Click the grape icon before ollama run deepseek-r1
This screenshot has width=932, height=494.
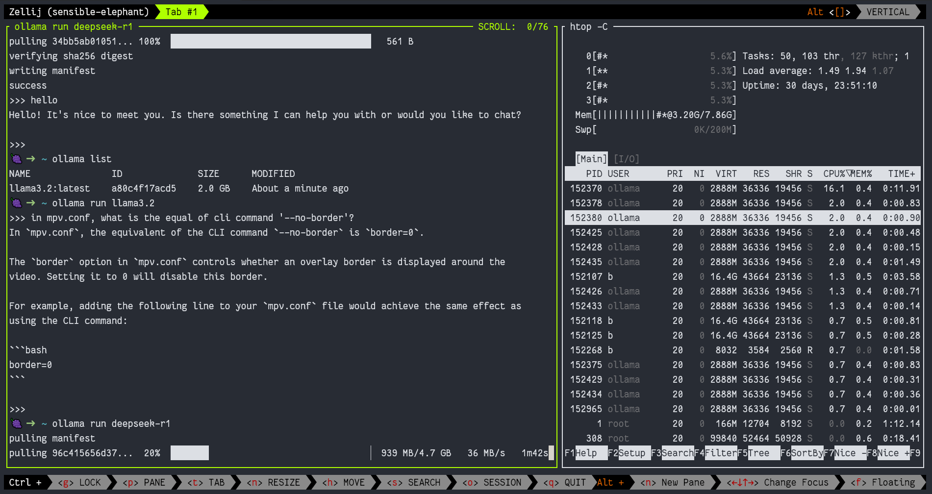click(17, 423)
